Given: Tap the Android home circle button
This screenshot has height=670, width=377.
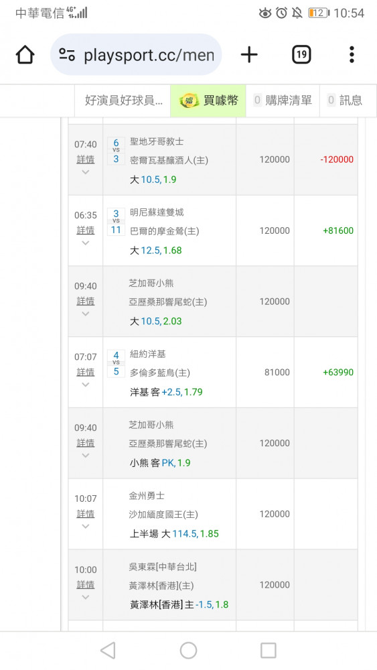Looking at the screenshot, I should click(188, 651).
